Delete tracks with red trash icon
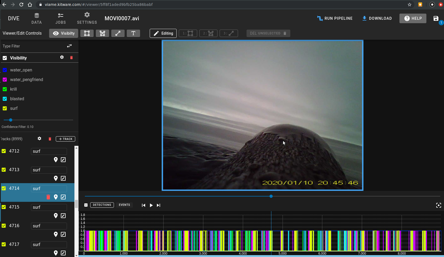444x257 pixels. tap(50, 139)
